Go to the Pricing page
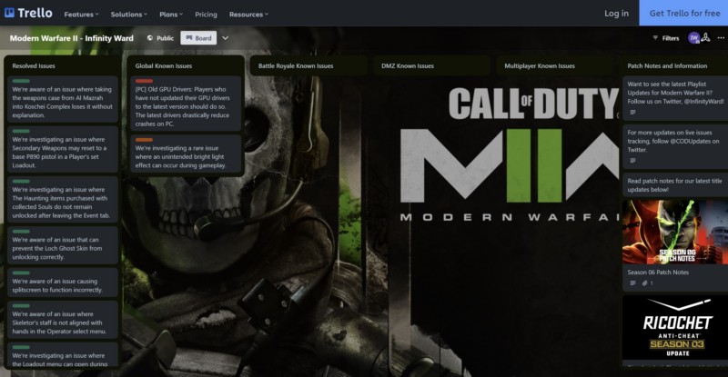Screen dimensions: 728x377 (206, 15)
